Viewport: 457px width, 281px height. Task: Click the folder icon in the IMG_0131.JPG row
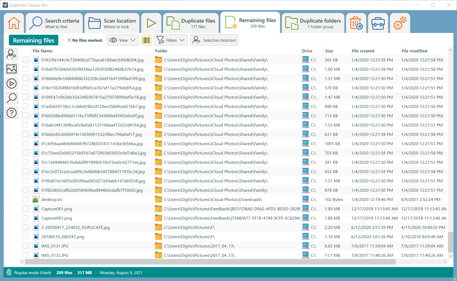click(x=158, y=246)
